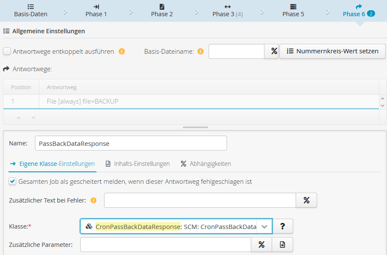Click percent button beside Zusätzliche Parameter
The image size is (387, 255).
point(262,244)
